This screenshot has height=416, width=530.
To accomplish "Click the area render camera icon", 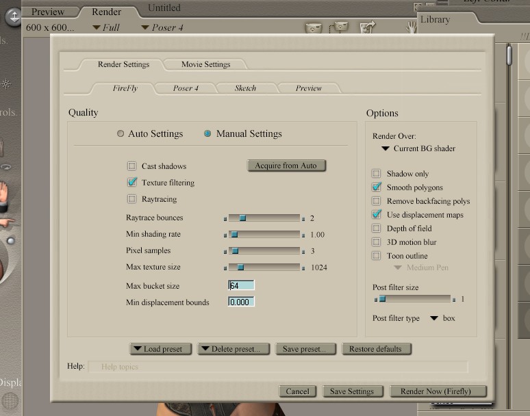I will click(x=339, y=27).
